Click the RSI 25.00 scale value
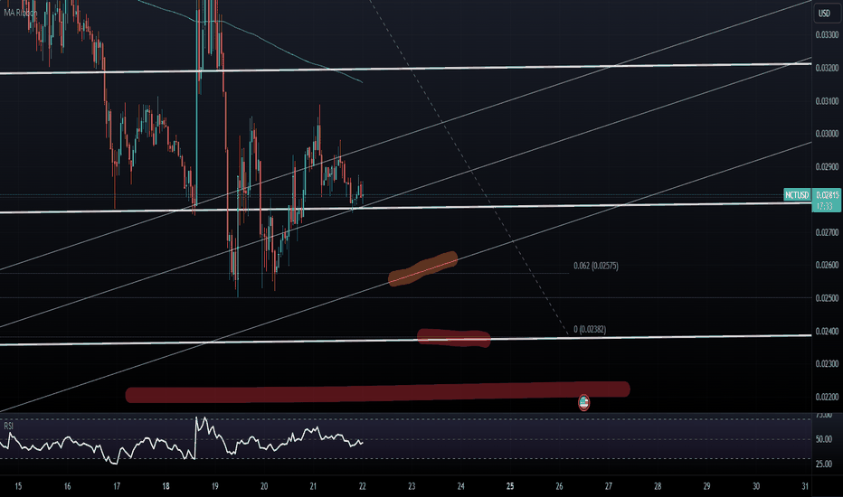843x497 pixels. pos(824,464)
